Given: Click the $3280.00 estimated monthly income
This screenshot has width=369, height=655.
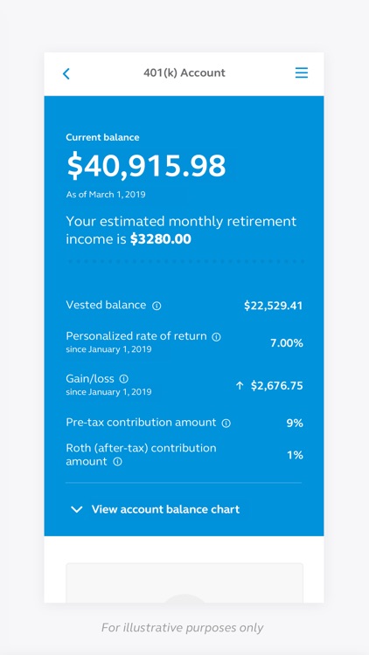Looking at the screenshot, I should click(161, 239).
